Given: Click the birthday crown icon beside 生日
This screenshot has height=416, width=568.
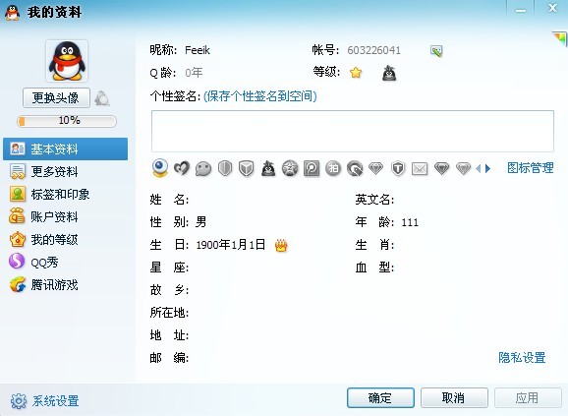Looking at the screenshot, I should tap(281, 245).
